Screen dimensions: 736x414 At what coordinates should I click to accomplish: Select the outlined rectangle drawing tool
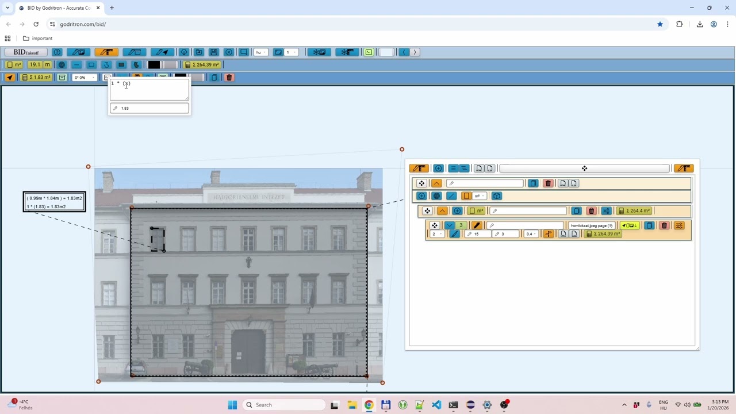point(91,65)
